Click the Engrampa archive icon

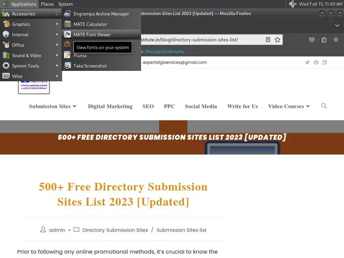pos(67,13)
